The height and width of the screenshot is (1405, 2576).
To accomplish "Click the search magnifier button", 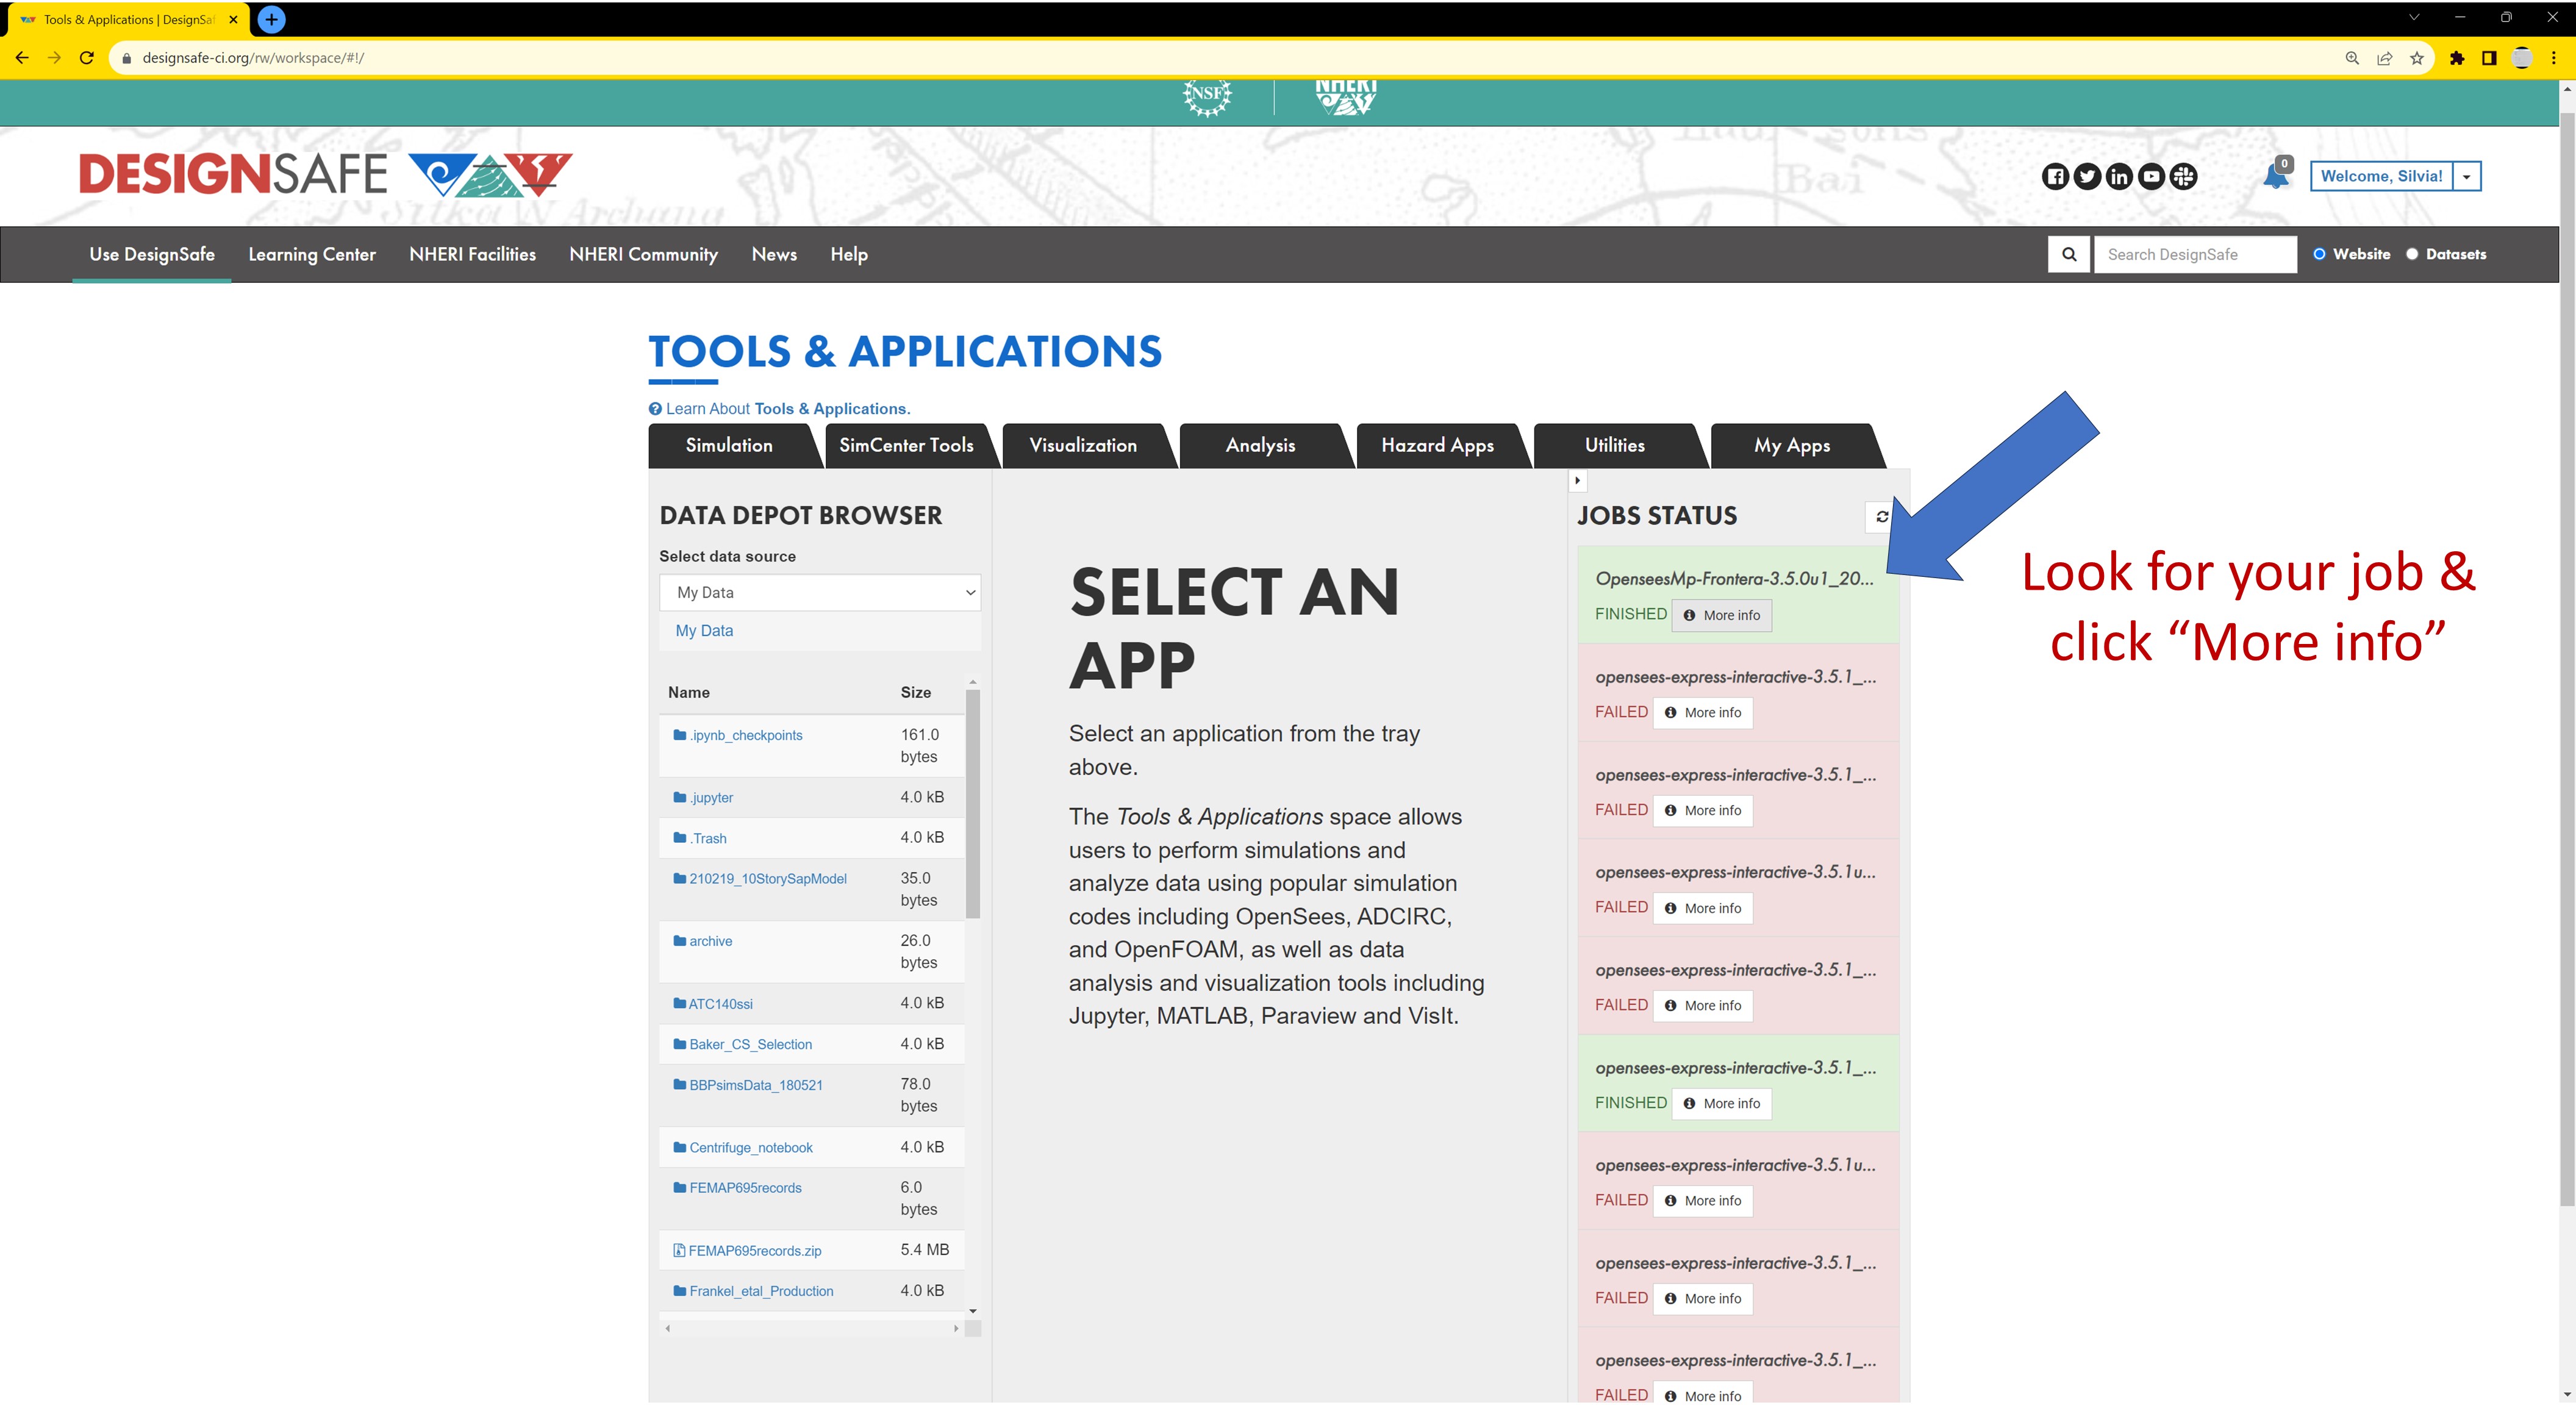I will 2068,254.
